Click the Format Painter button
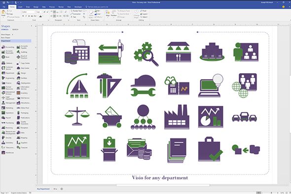Viewport: 291px width, 194px height. click(13, 17)
